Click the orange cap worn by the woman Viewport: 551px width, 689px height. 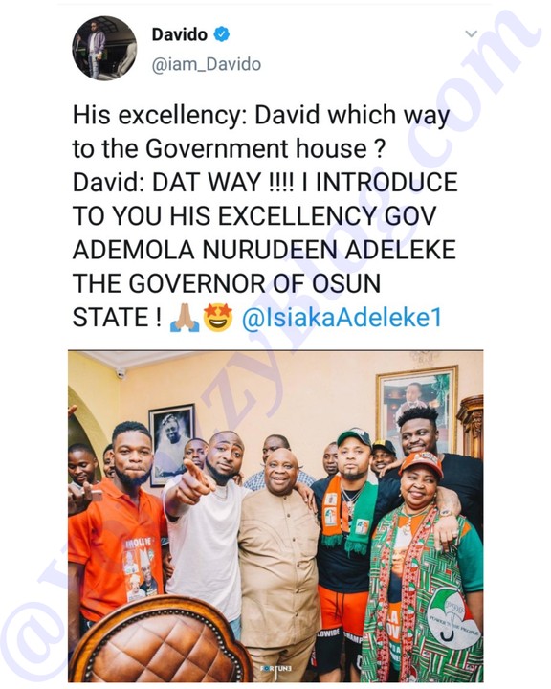(421, 463)
